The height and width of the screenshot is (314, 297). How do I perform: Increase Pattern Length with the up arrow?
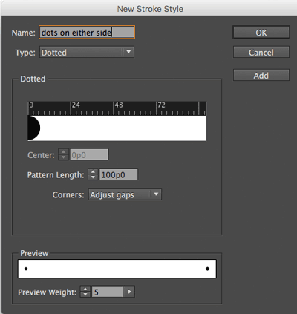pyautogui.click(x=93, y=171)
